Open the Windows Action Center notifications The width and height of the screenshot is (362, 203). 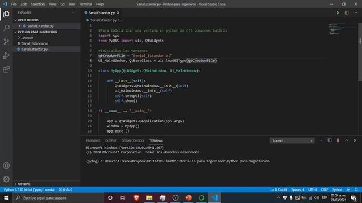coord(354,198)
